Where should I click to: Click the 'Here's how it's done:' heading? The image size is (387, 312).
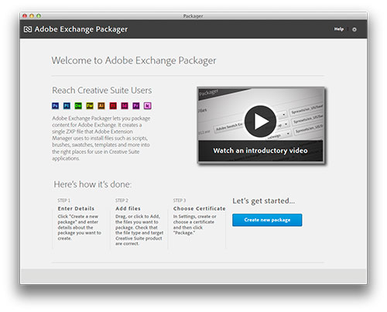click(x=93, y=184)
